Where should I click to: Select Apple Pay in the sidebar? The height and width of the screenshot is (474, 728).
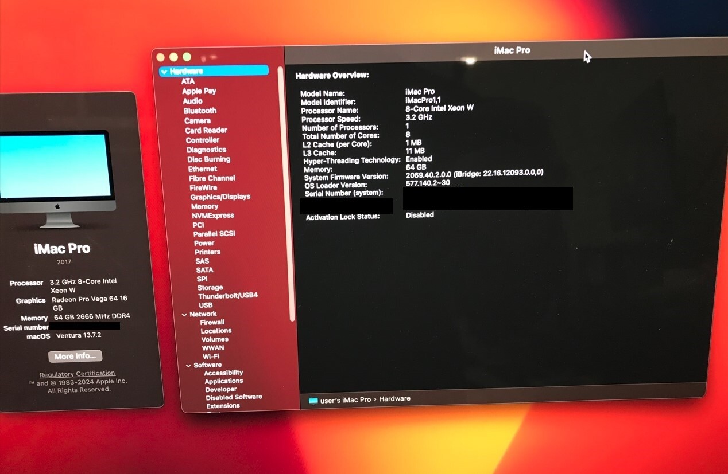(199, 91)
